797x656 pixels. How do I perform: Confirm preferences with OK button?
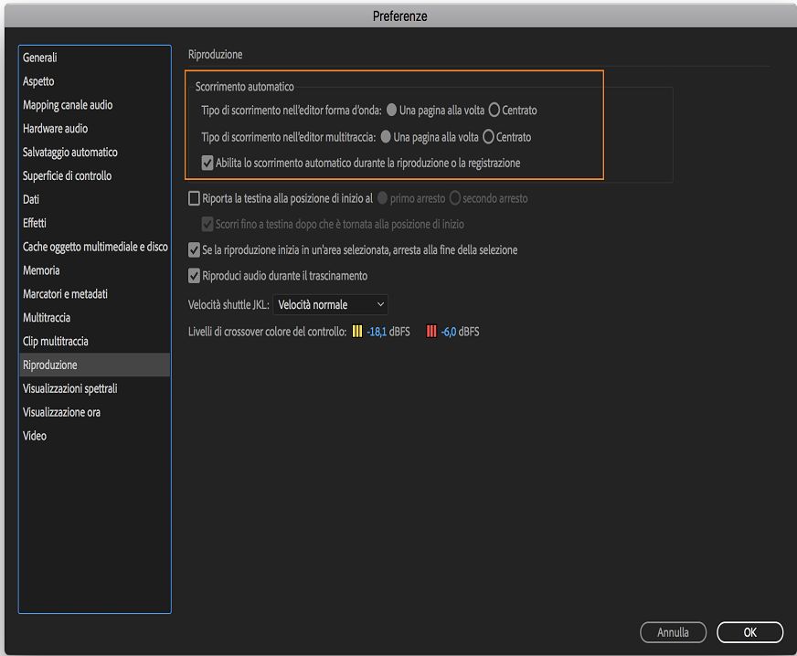pyautogui.click(x=749, y=632)
